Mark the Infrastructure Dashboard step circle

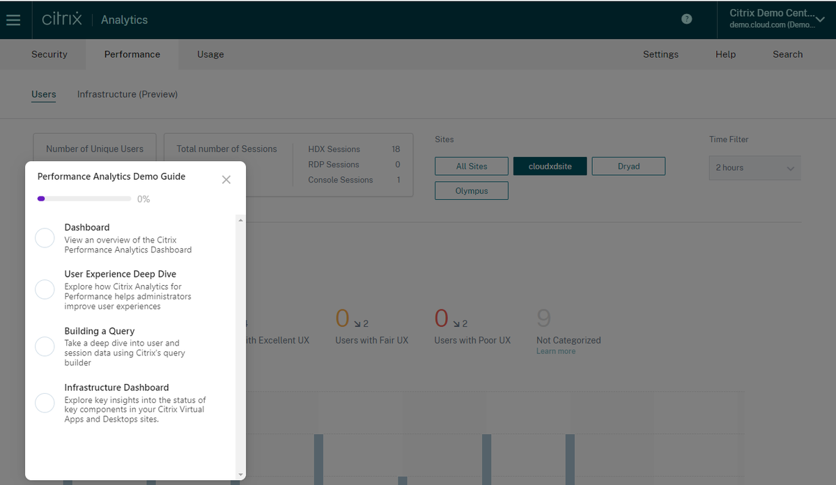(x=45, y=403)
